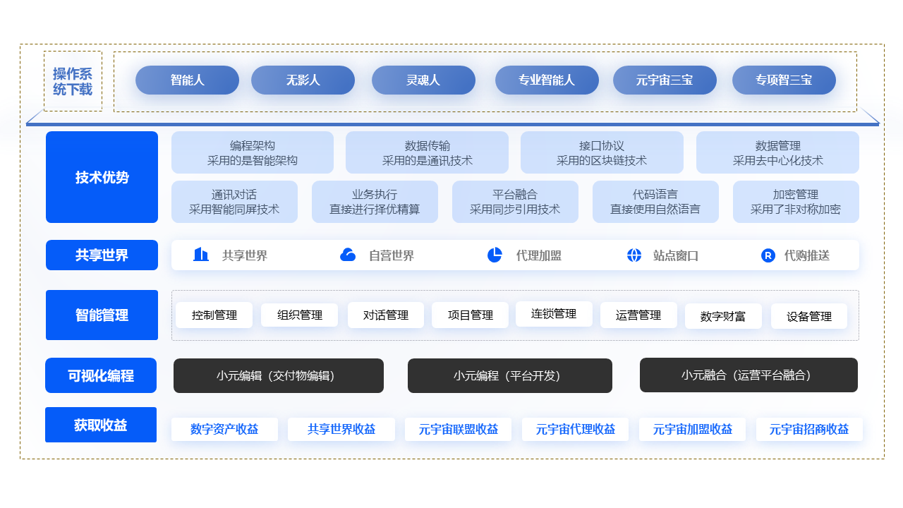
Task: Select the 智能人 pill button
Action: [x=187, y=80]
